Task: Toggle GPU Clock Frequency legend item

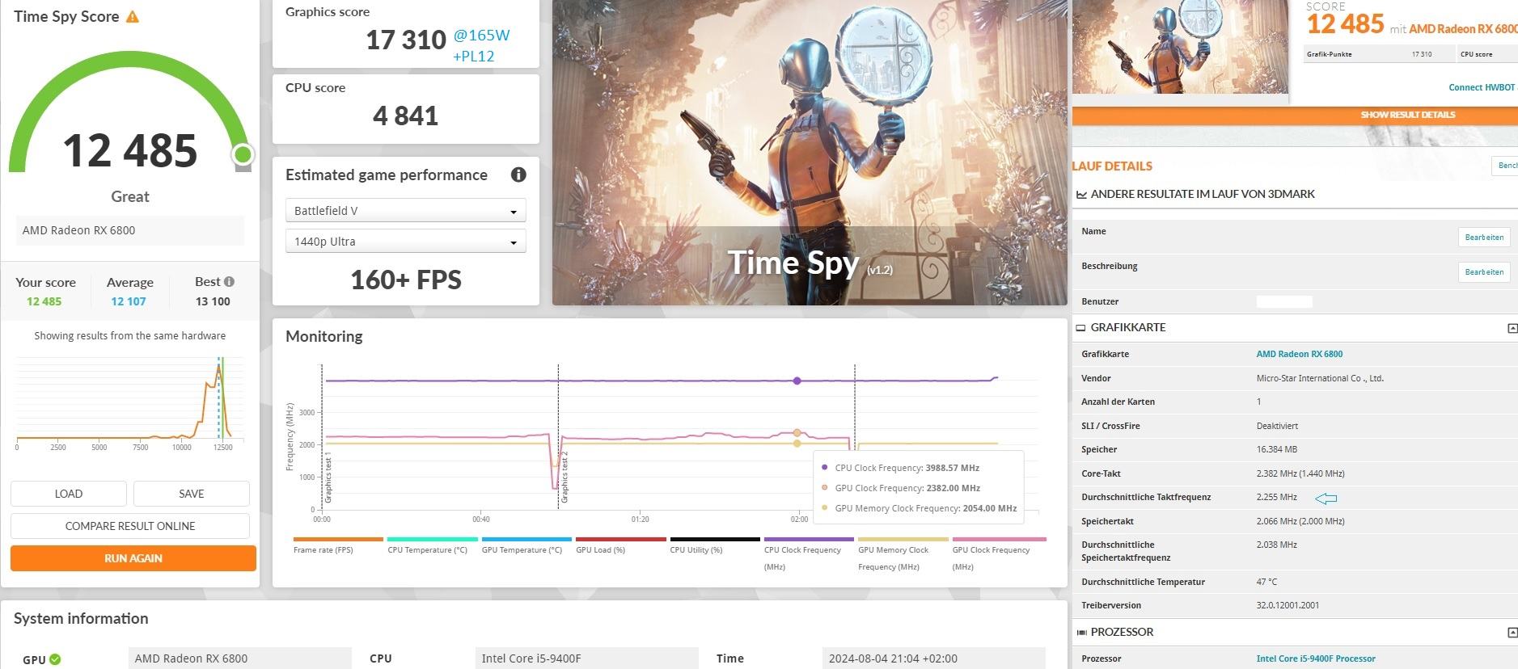Action: click(x=1000, y=554)
